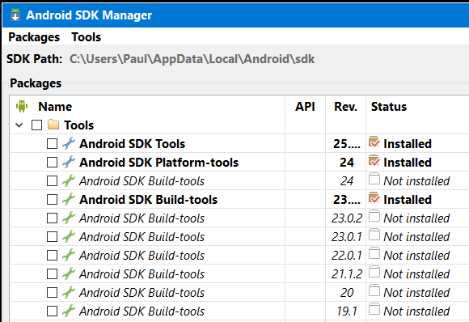Click the green wrench icon for Build-tools 19.1
This screenshot has height=322, width=469.
click(69, 311)
